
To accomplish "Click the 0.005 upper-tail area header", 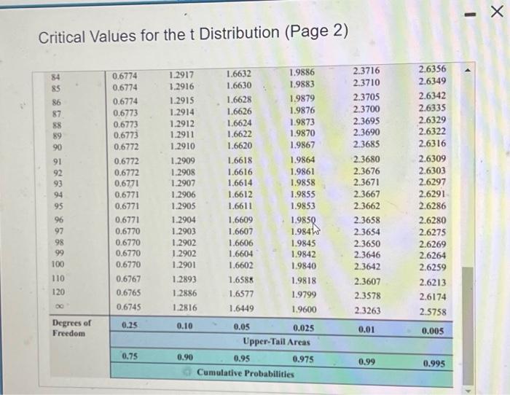I will pos(433,331).
